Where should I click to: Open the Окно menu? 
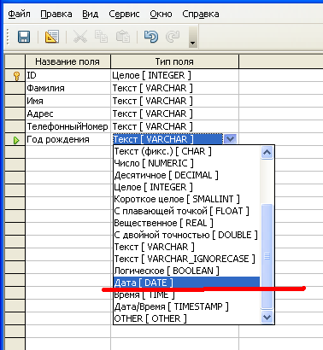coord(161,14)
